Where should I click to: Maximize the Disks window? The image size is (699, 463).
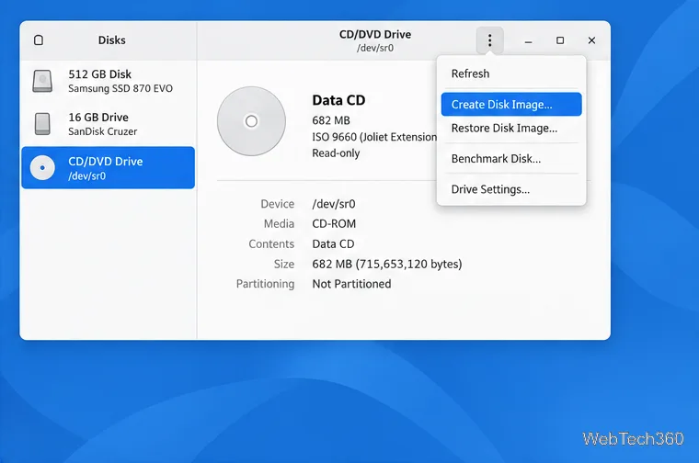560,40
